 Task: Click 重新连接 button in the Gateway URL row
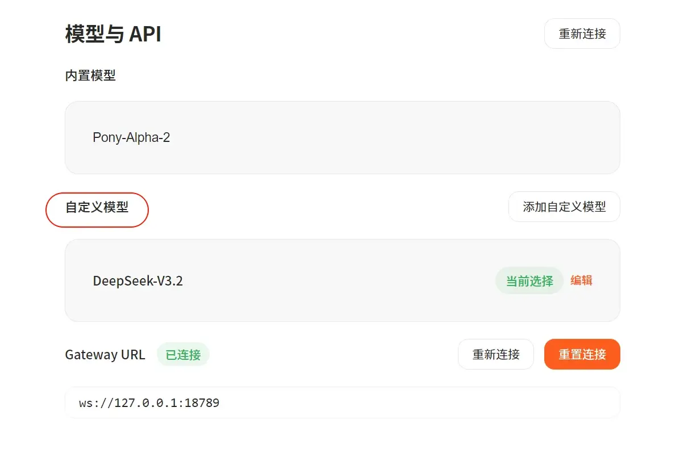point(495,354)
